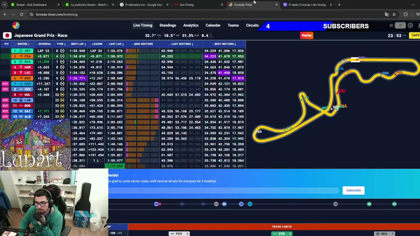Select the PIA driver row badge
This screenshot has width=420, height=236.
coord(22,56)
